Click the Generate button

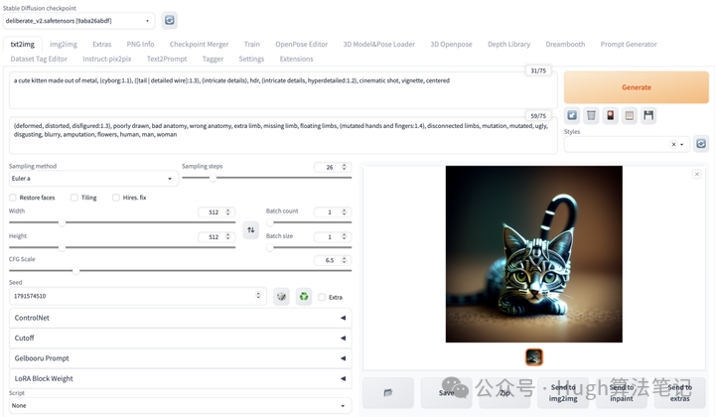pos(637,87)
